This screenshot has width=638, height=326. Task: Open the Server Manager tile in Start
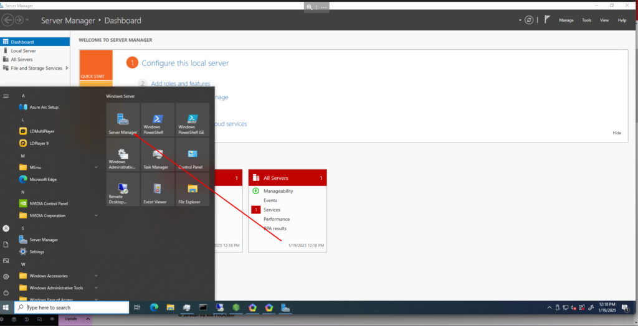point(123,120)
